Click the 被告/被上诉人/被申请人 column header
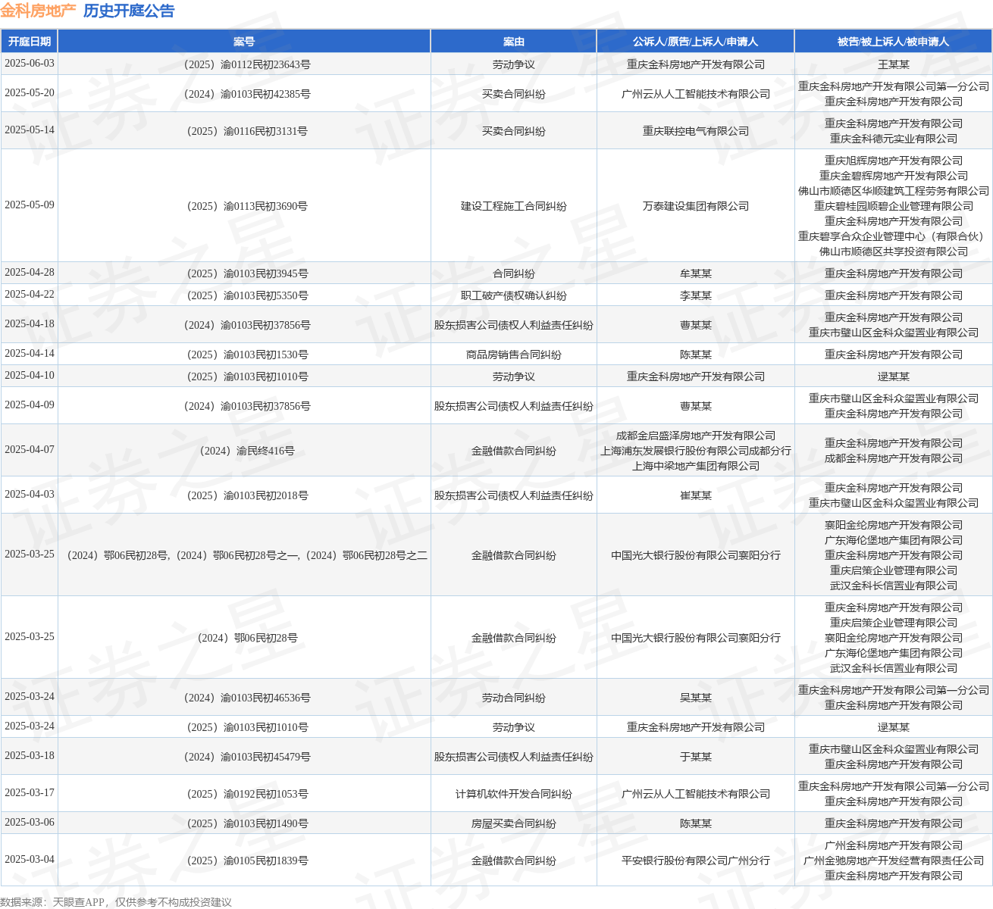The width and height of the screenshot is (993, 909). point(894,42)
